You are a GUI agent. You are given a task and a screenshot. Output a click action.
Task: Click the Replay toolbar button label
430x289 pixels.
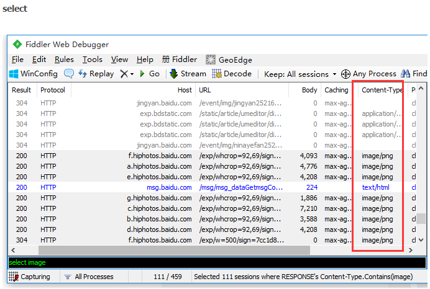[101, 74]
